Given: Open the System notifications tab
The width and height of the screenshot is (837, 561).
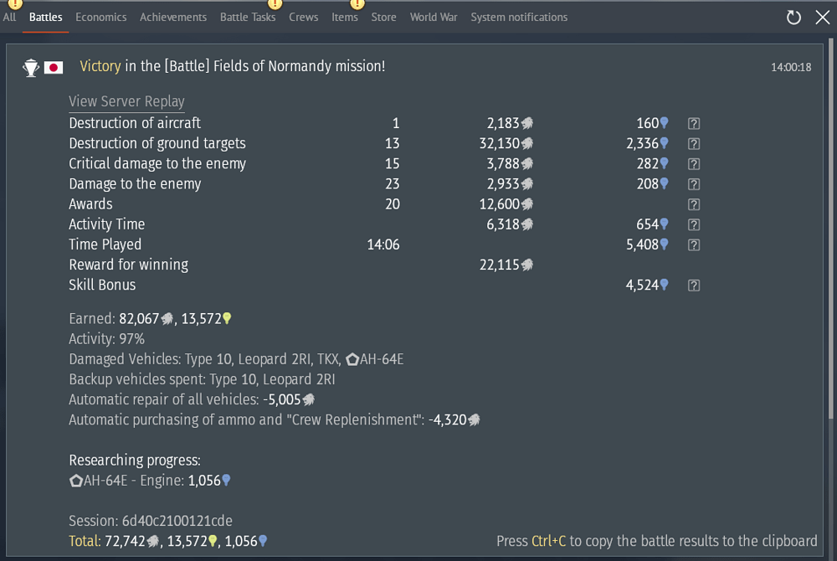Looking at the screenshot, I should 519,17.
